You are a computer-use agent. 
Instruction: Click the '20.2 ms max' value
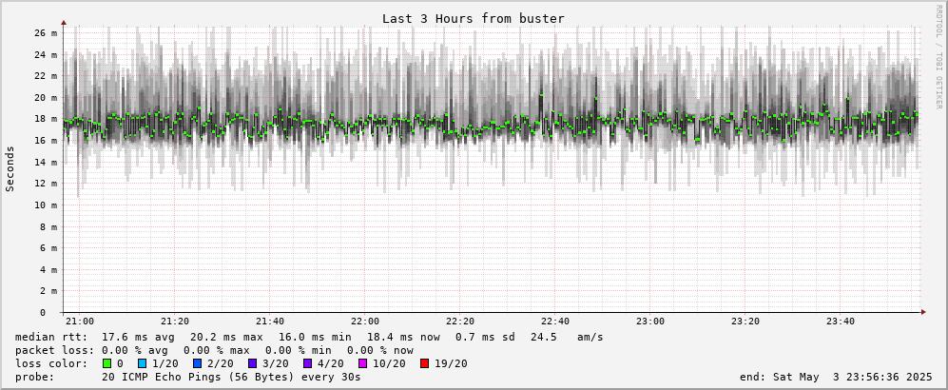[x=226, y=337]
